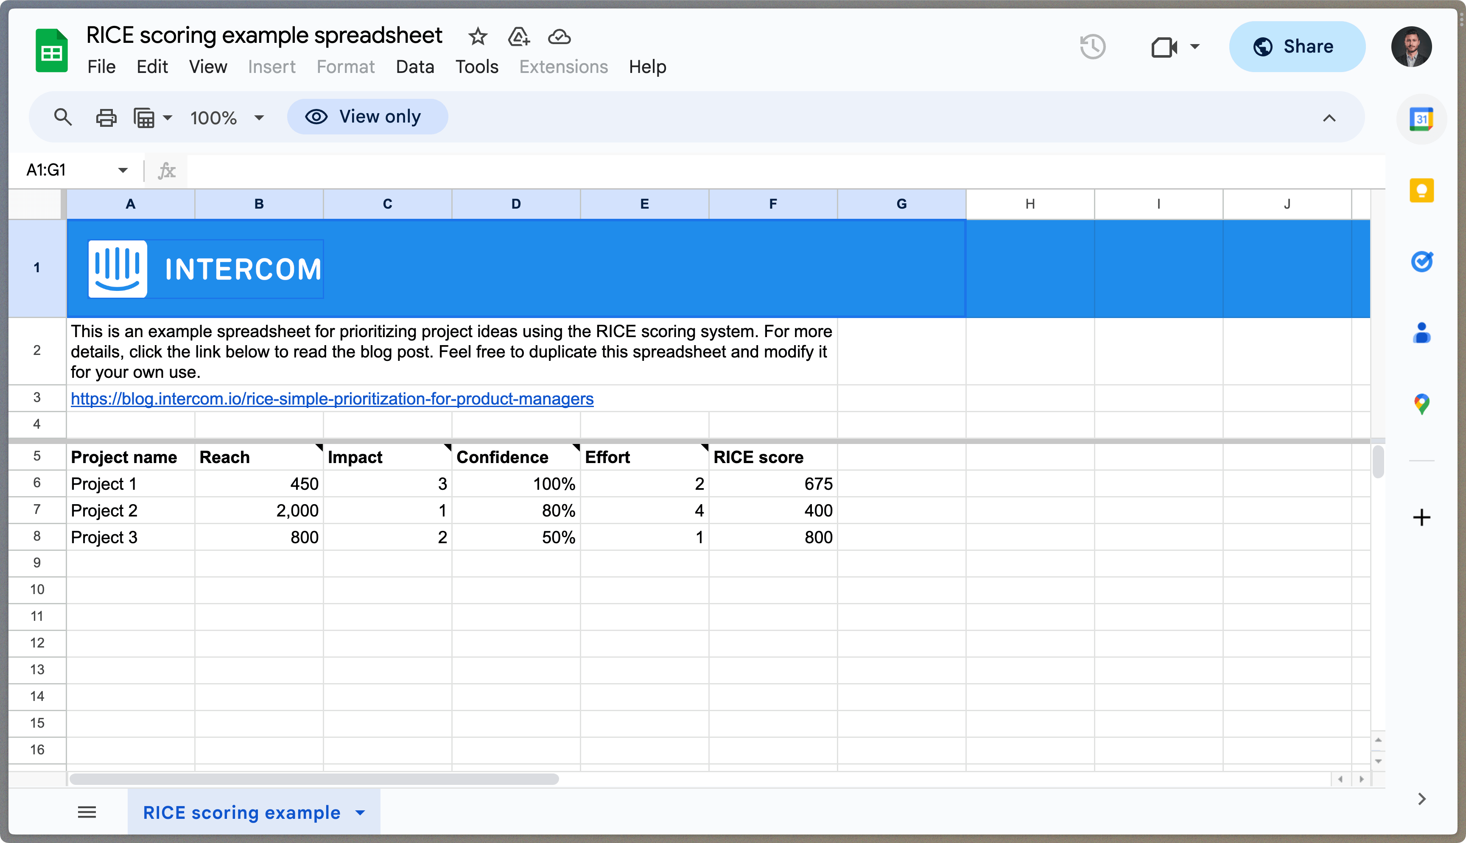Click the Share button
This screenshot has height=843, width=1466.
[1296, 47]
